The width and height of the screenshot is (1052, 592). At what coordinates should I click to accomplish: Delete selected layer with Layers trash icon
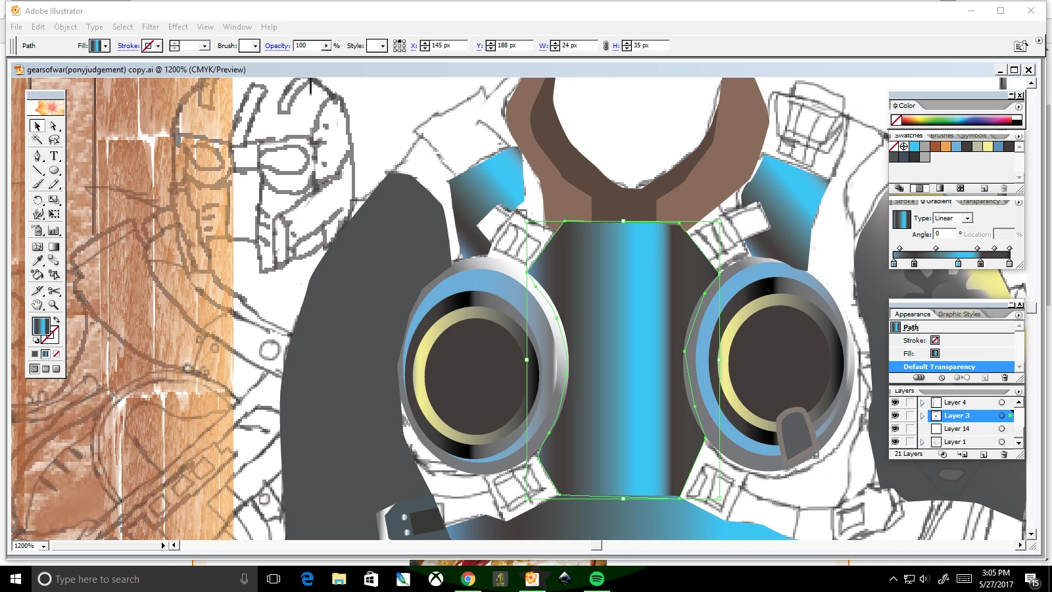pyautogui.click(x=1004, y=455)
